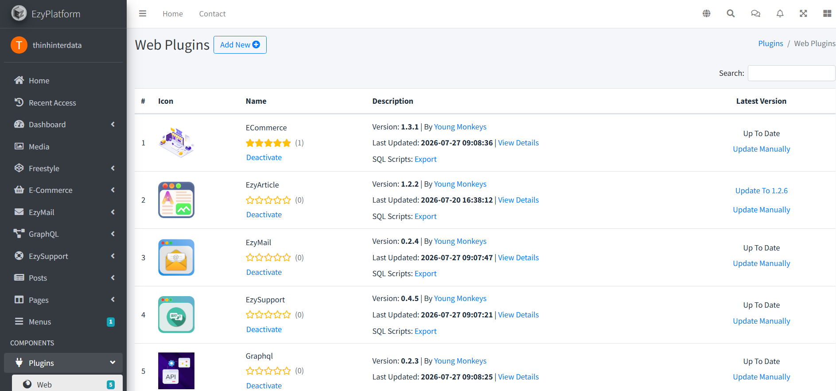836x391 pixels.
Task: Open Media sidebar item
Action: tap(63, 146)
